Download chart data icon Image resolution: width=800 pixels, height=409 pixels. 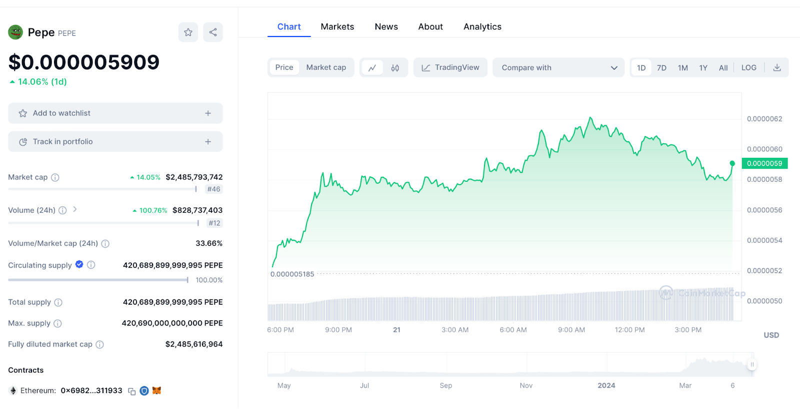777,68
